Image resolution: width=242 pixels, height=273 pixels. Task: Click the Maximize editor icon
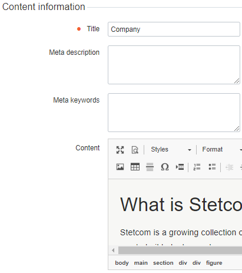pyautogui.click(x=120, y=150)
